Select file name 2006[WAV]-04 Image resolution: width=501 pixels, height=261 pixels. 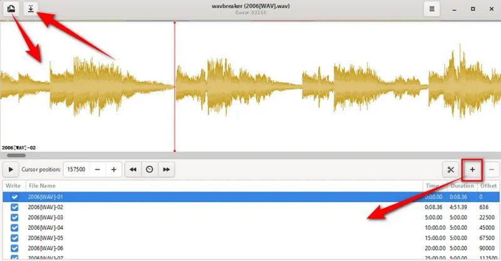[x=45, y=227]
